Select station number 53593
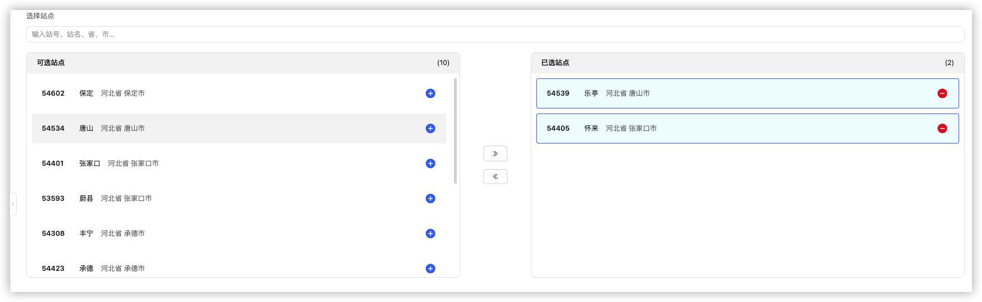982x302 pixels. (x=53, y=199)
